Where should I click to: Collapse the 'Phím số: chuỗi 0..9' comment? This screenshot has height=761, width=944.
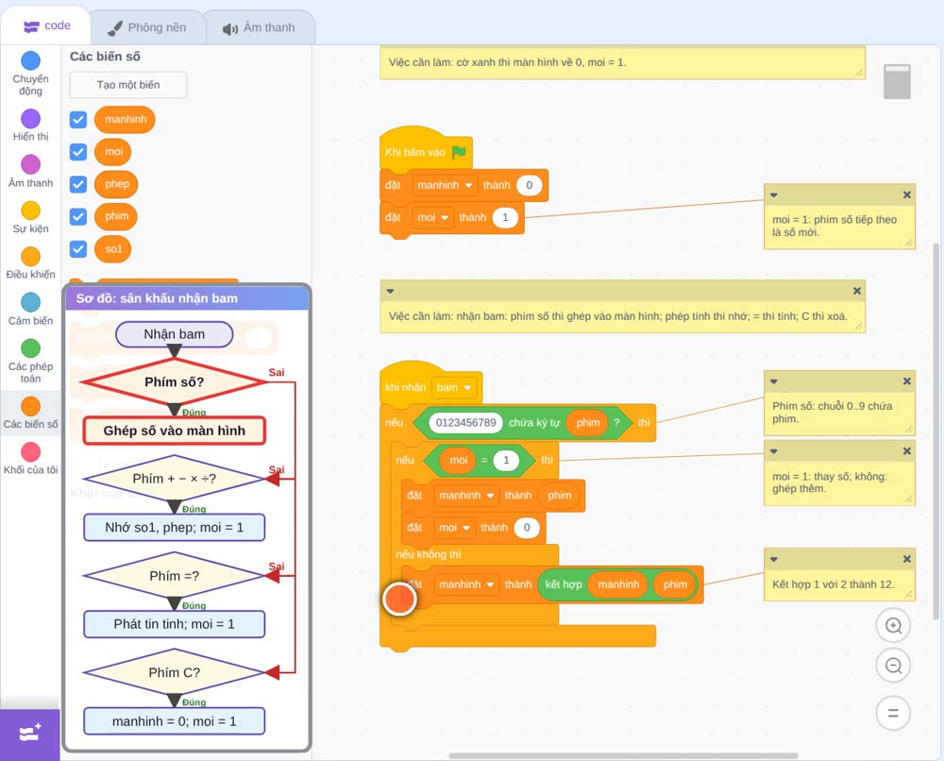point(774,381)
